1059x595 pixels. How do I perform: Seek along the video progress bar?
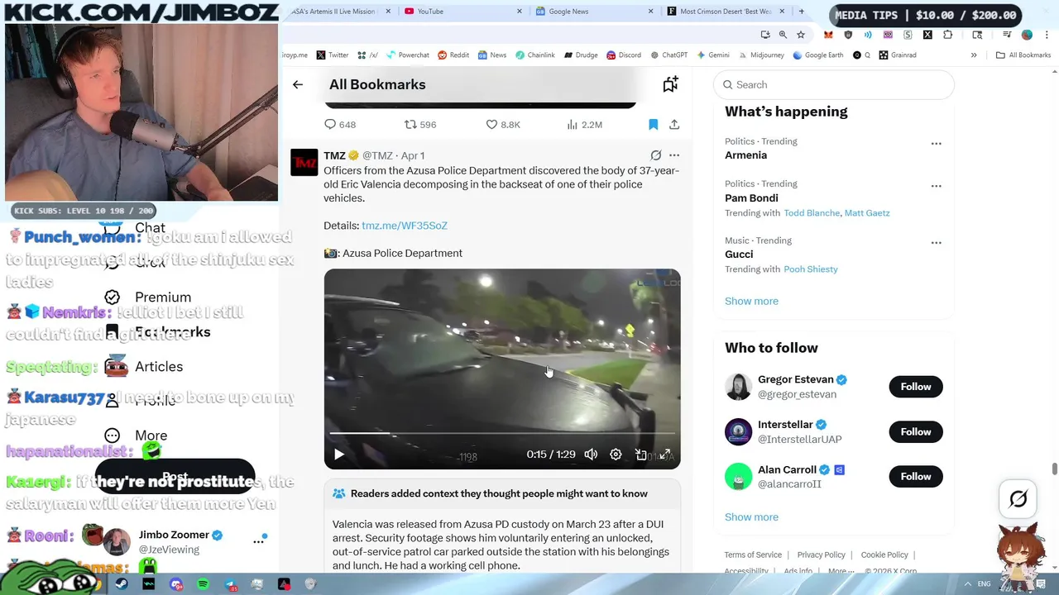point(502,433)
